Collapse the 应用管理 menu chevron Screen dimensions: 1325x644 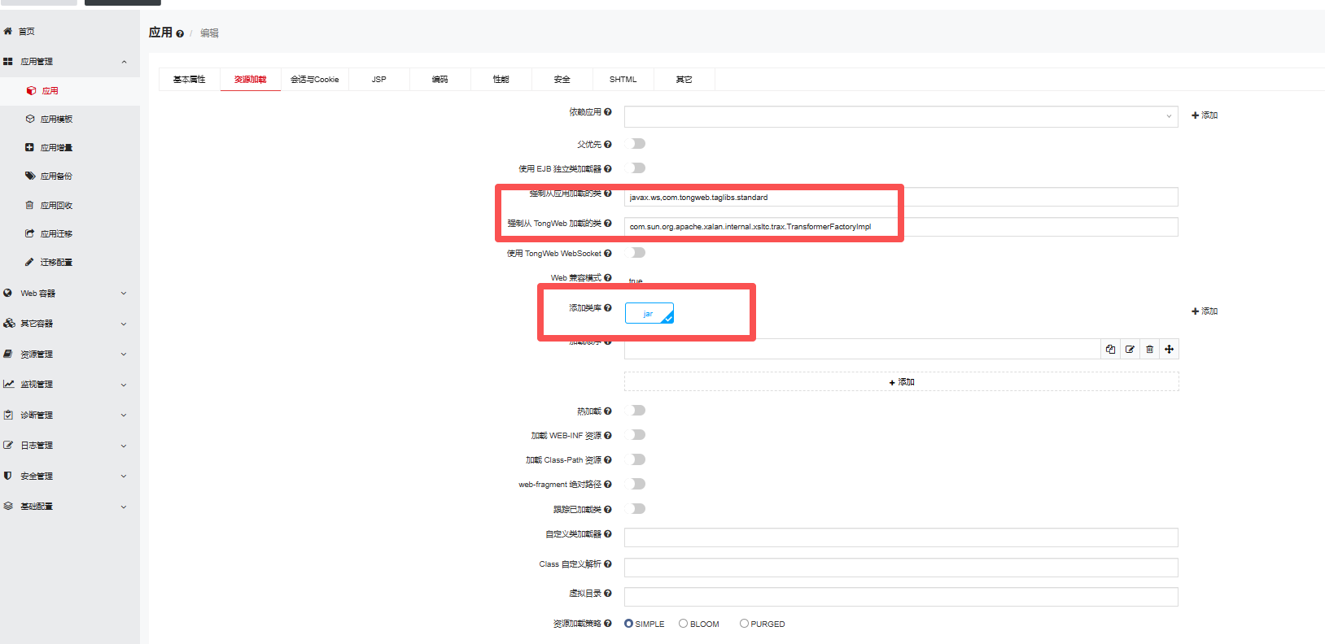coord(125,62)
